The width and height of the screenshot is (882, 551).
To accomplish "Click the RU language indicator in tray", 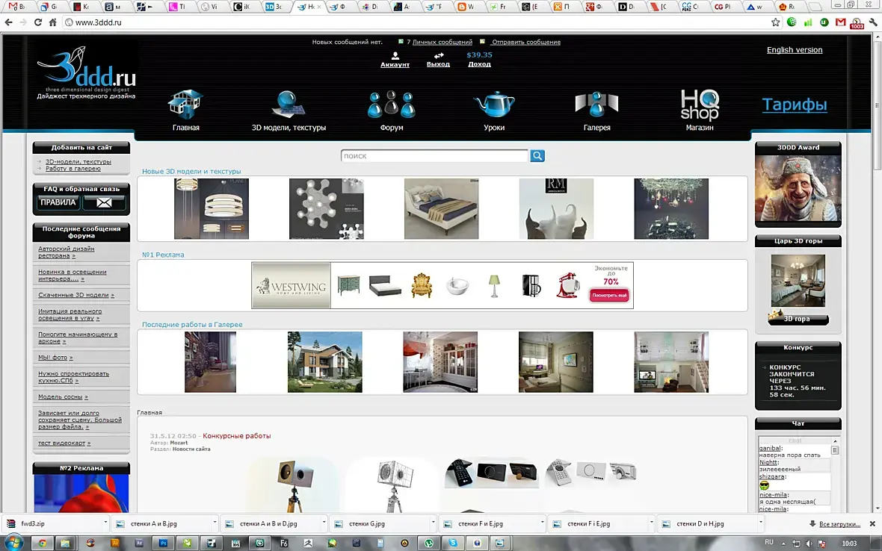I will (x=769, y=543).
